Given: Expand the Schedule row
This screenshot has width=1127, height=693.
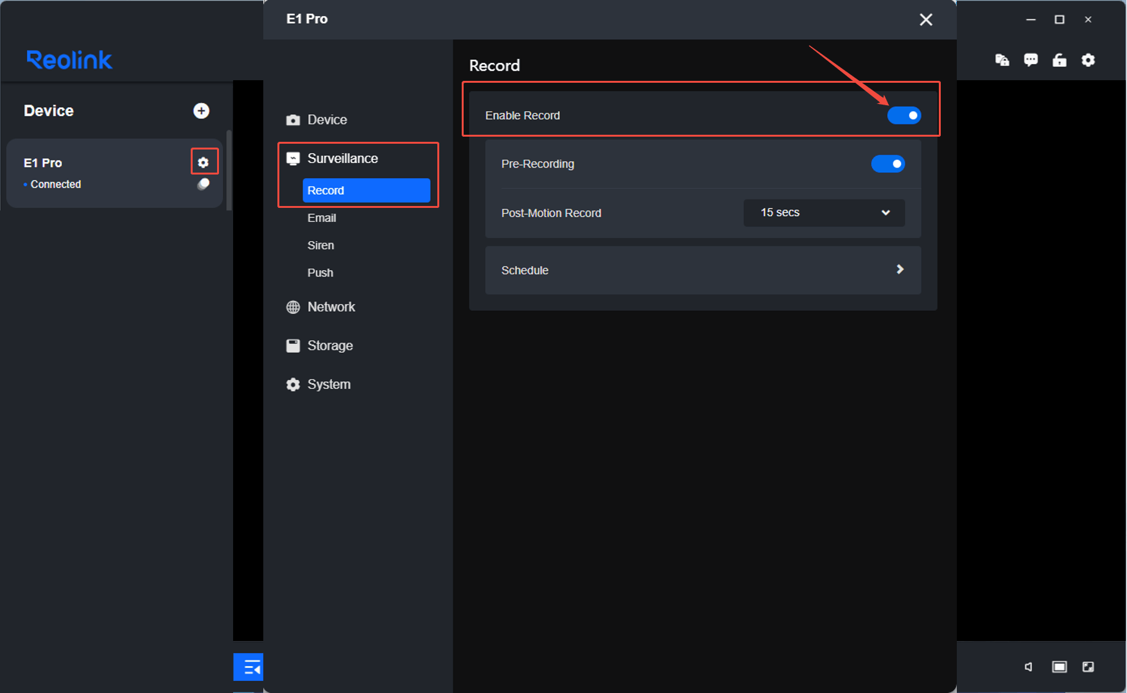Looking at the screenshot, I should click(x=703, y=270).
